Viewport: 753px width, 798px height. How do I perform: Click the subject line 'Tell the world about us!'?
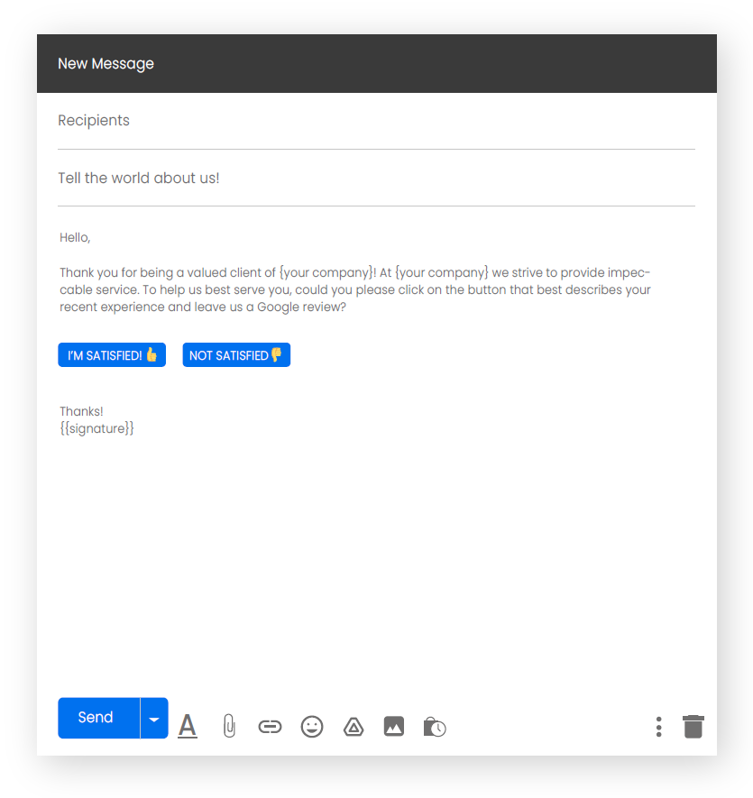139,179
